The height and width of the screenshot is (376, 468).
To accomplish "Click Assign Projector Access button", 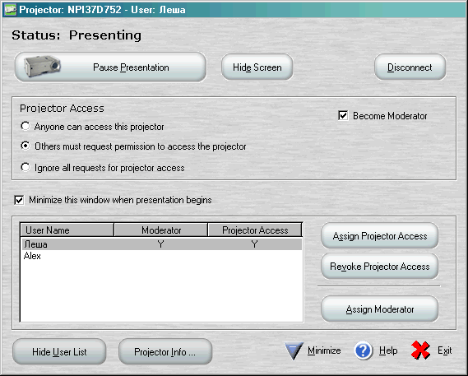I will click(380, 236).
